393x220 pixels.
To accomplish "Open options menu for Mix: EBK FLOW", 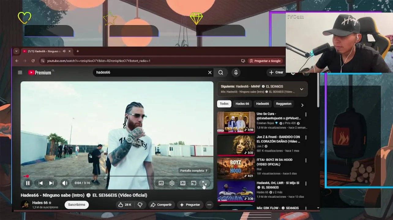I will point(305,208).
